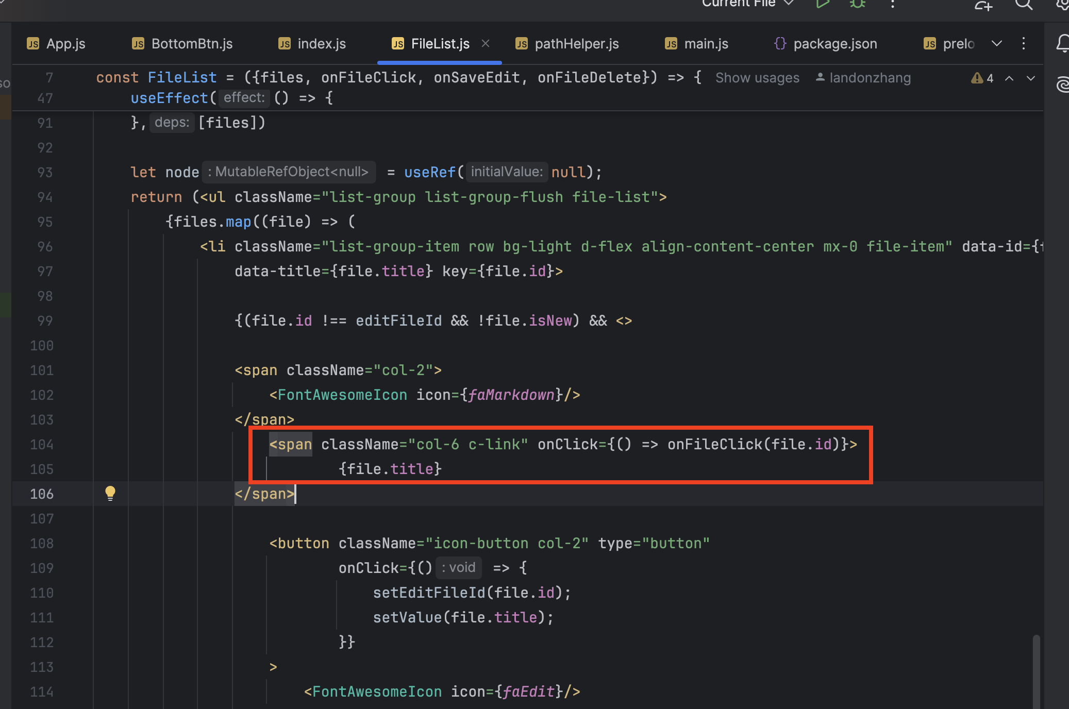Screen dimensions: 1069x709
Task: Click line number 106 in gutter
Action: pyautogui.click(x=42, y=494)
